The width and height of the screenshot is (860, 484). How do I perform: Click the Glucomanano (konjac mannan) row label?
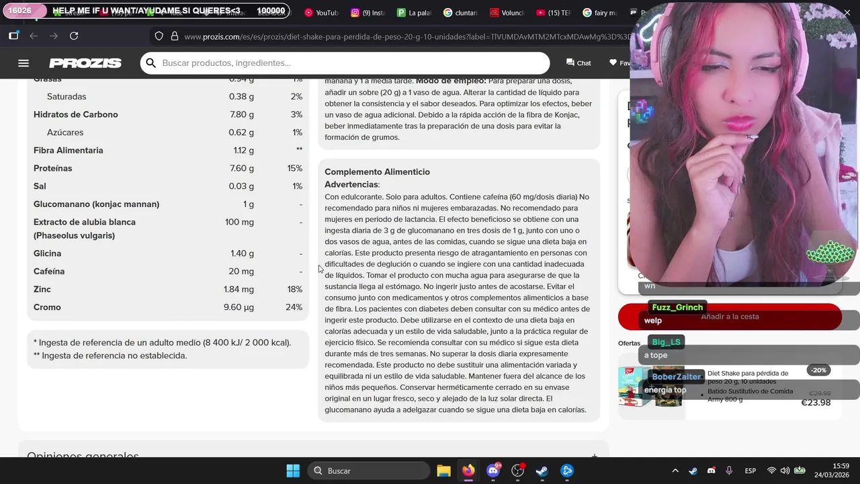click(x=97, y=204)
